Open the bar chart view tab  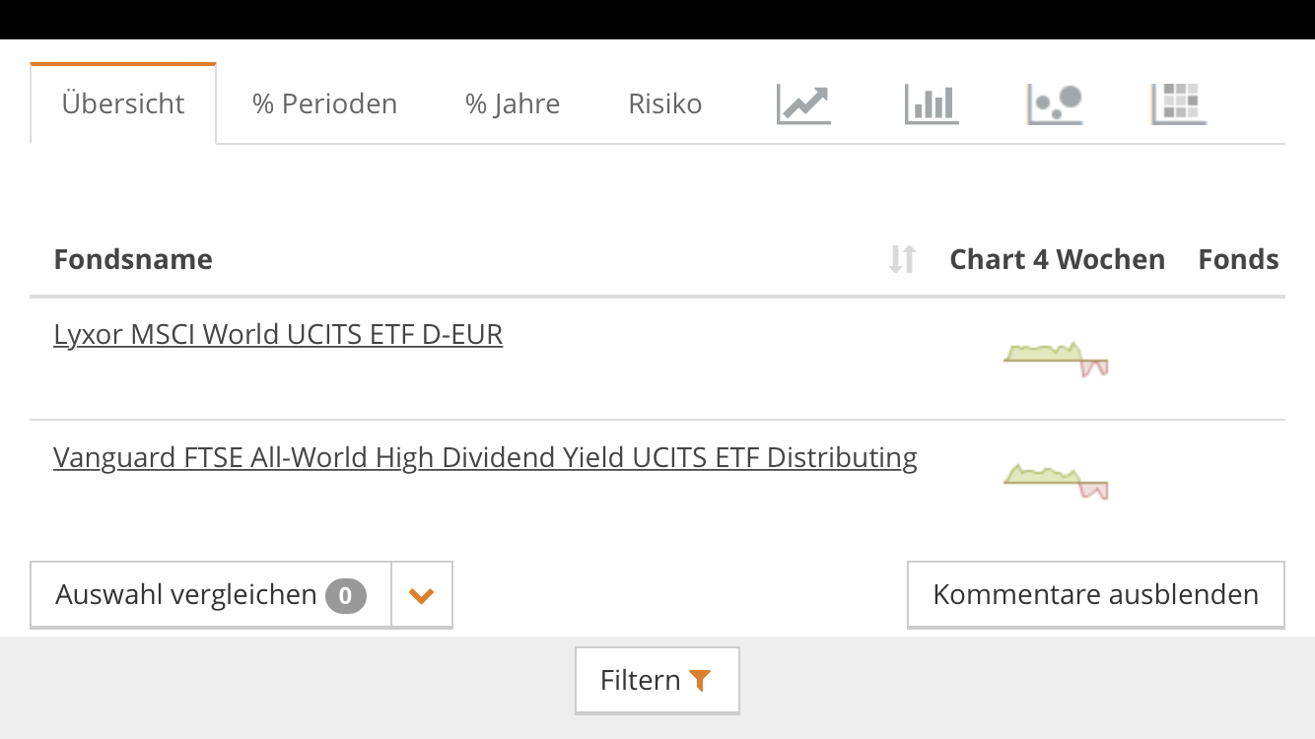932,103
